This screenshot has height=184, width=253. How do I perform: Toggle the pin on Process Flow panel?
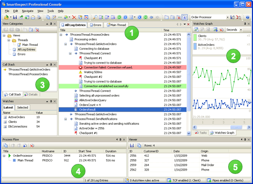click(x=120, y=140)
